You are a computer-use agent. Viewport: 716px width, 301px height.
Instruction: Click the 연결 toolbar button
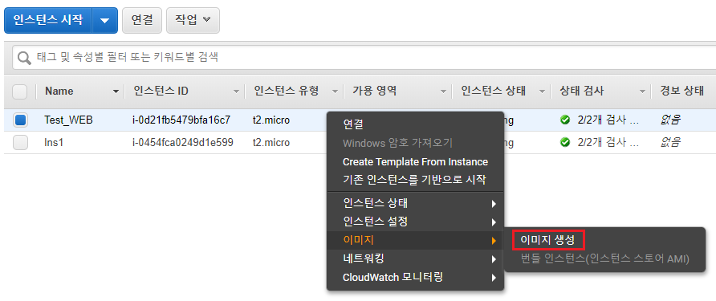pyautogui.click(x=142, y=21)
